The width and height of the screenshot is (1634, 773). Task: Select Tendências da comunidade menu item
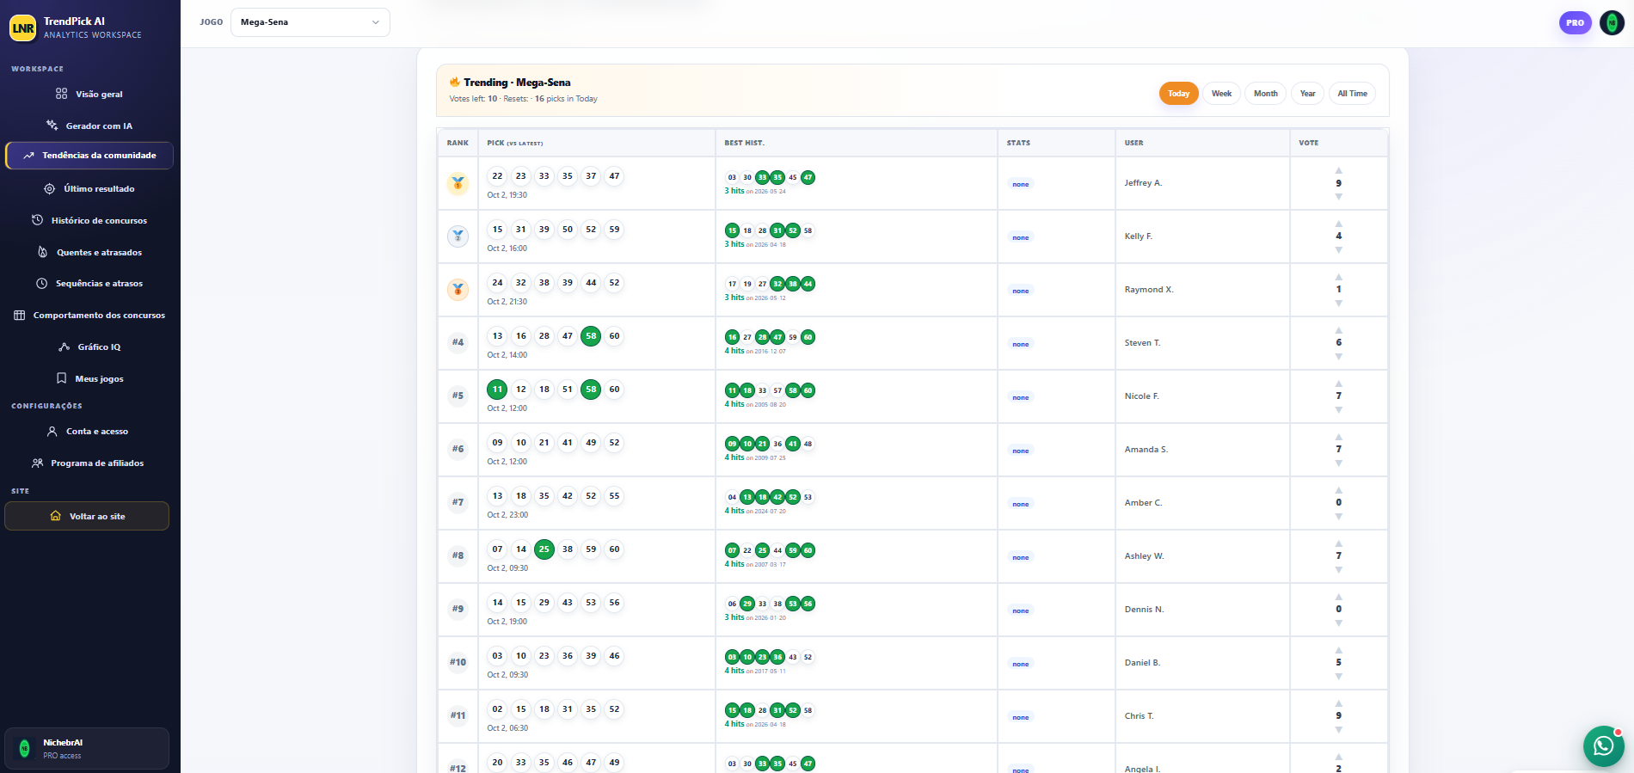click(89, 156)
